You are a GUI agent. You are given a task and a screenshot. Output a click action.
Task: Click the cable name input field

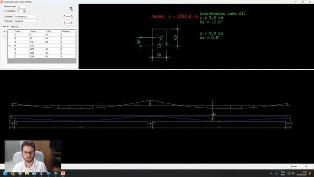[22, 6]
